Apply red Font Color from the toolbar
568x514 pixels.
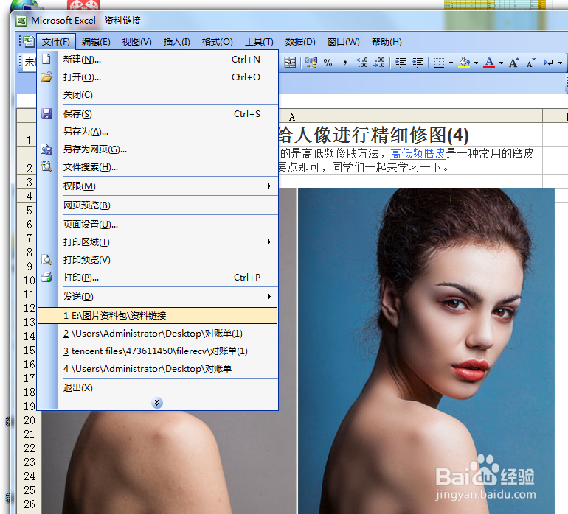tap(489, 63)
